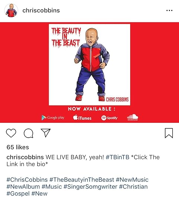Open the chriscobbins profile picture
This screenshot has height=201, width=179.
[11, 10]
